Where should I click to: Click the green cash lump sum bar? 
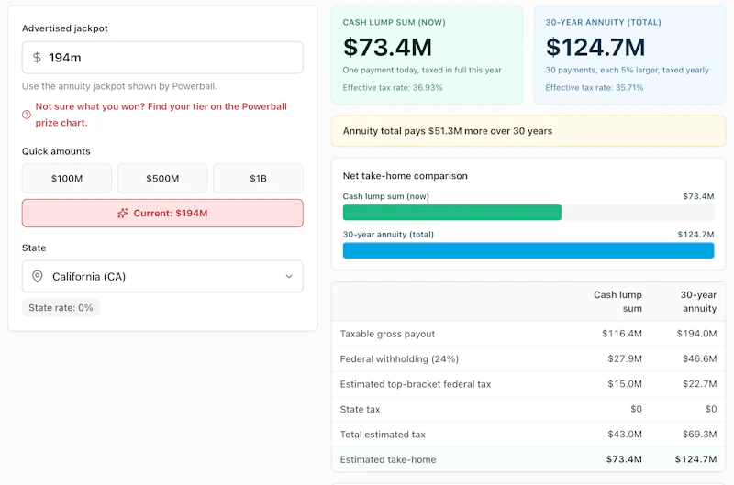pos(451,213)
